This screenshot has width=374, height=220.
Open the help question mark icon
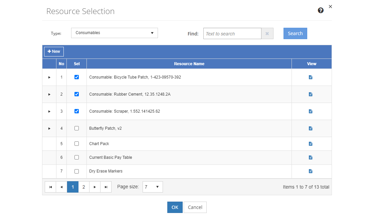tap(321, 10)
